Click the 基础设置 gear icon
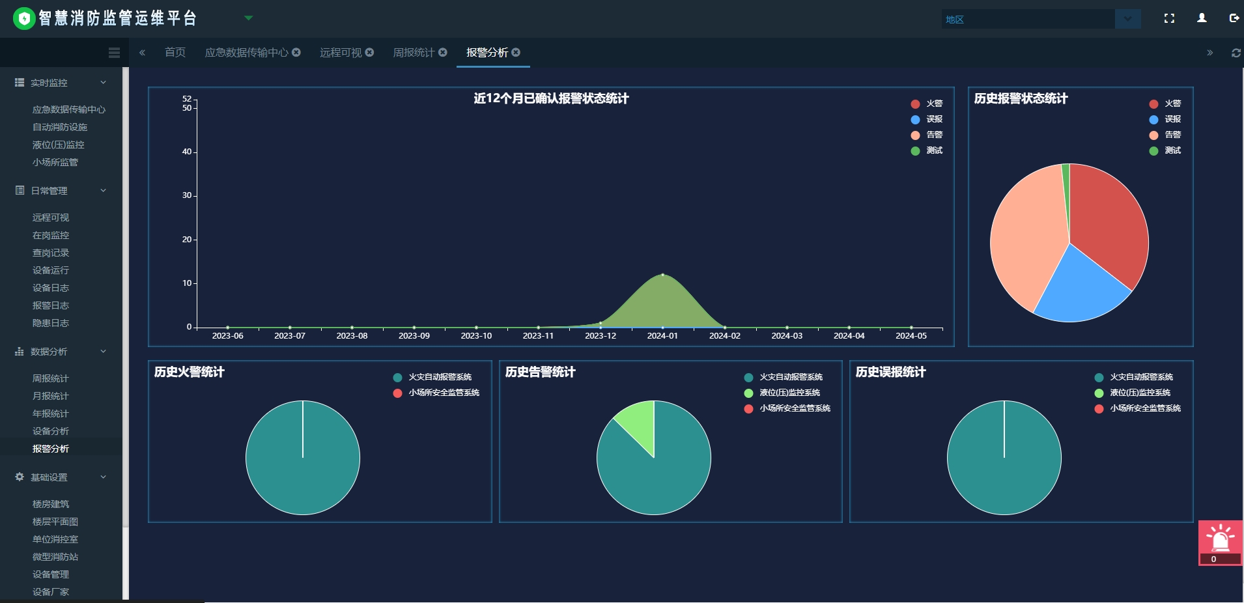Viewport: 1244px width, 603px height. coord(20,477)
